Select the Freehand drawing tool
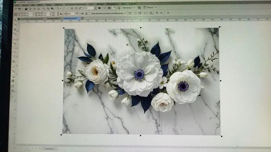The height and width of the screenshot is (152, 271). (x=15, y=39)
